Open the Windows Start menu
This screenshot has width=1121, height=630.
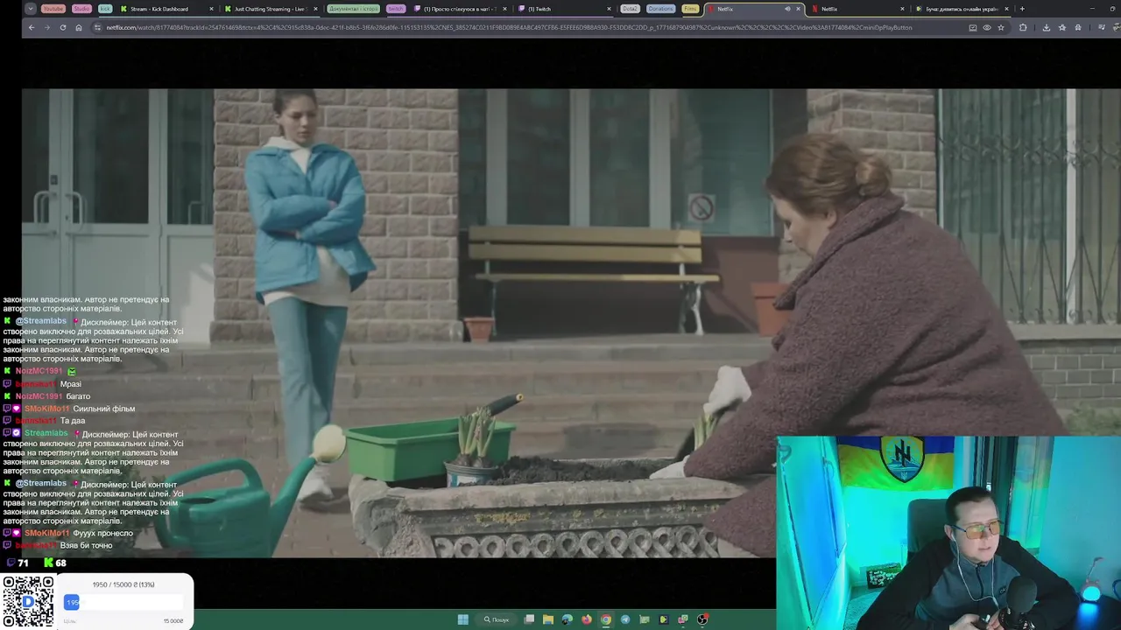(x=462, y=619)
